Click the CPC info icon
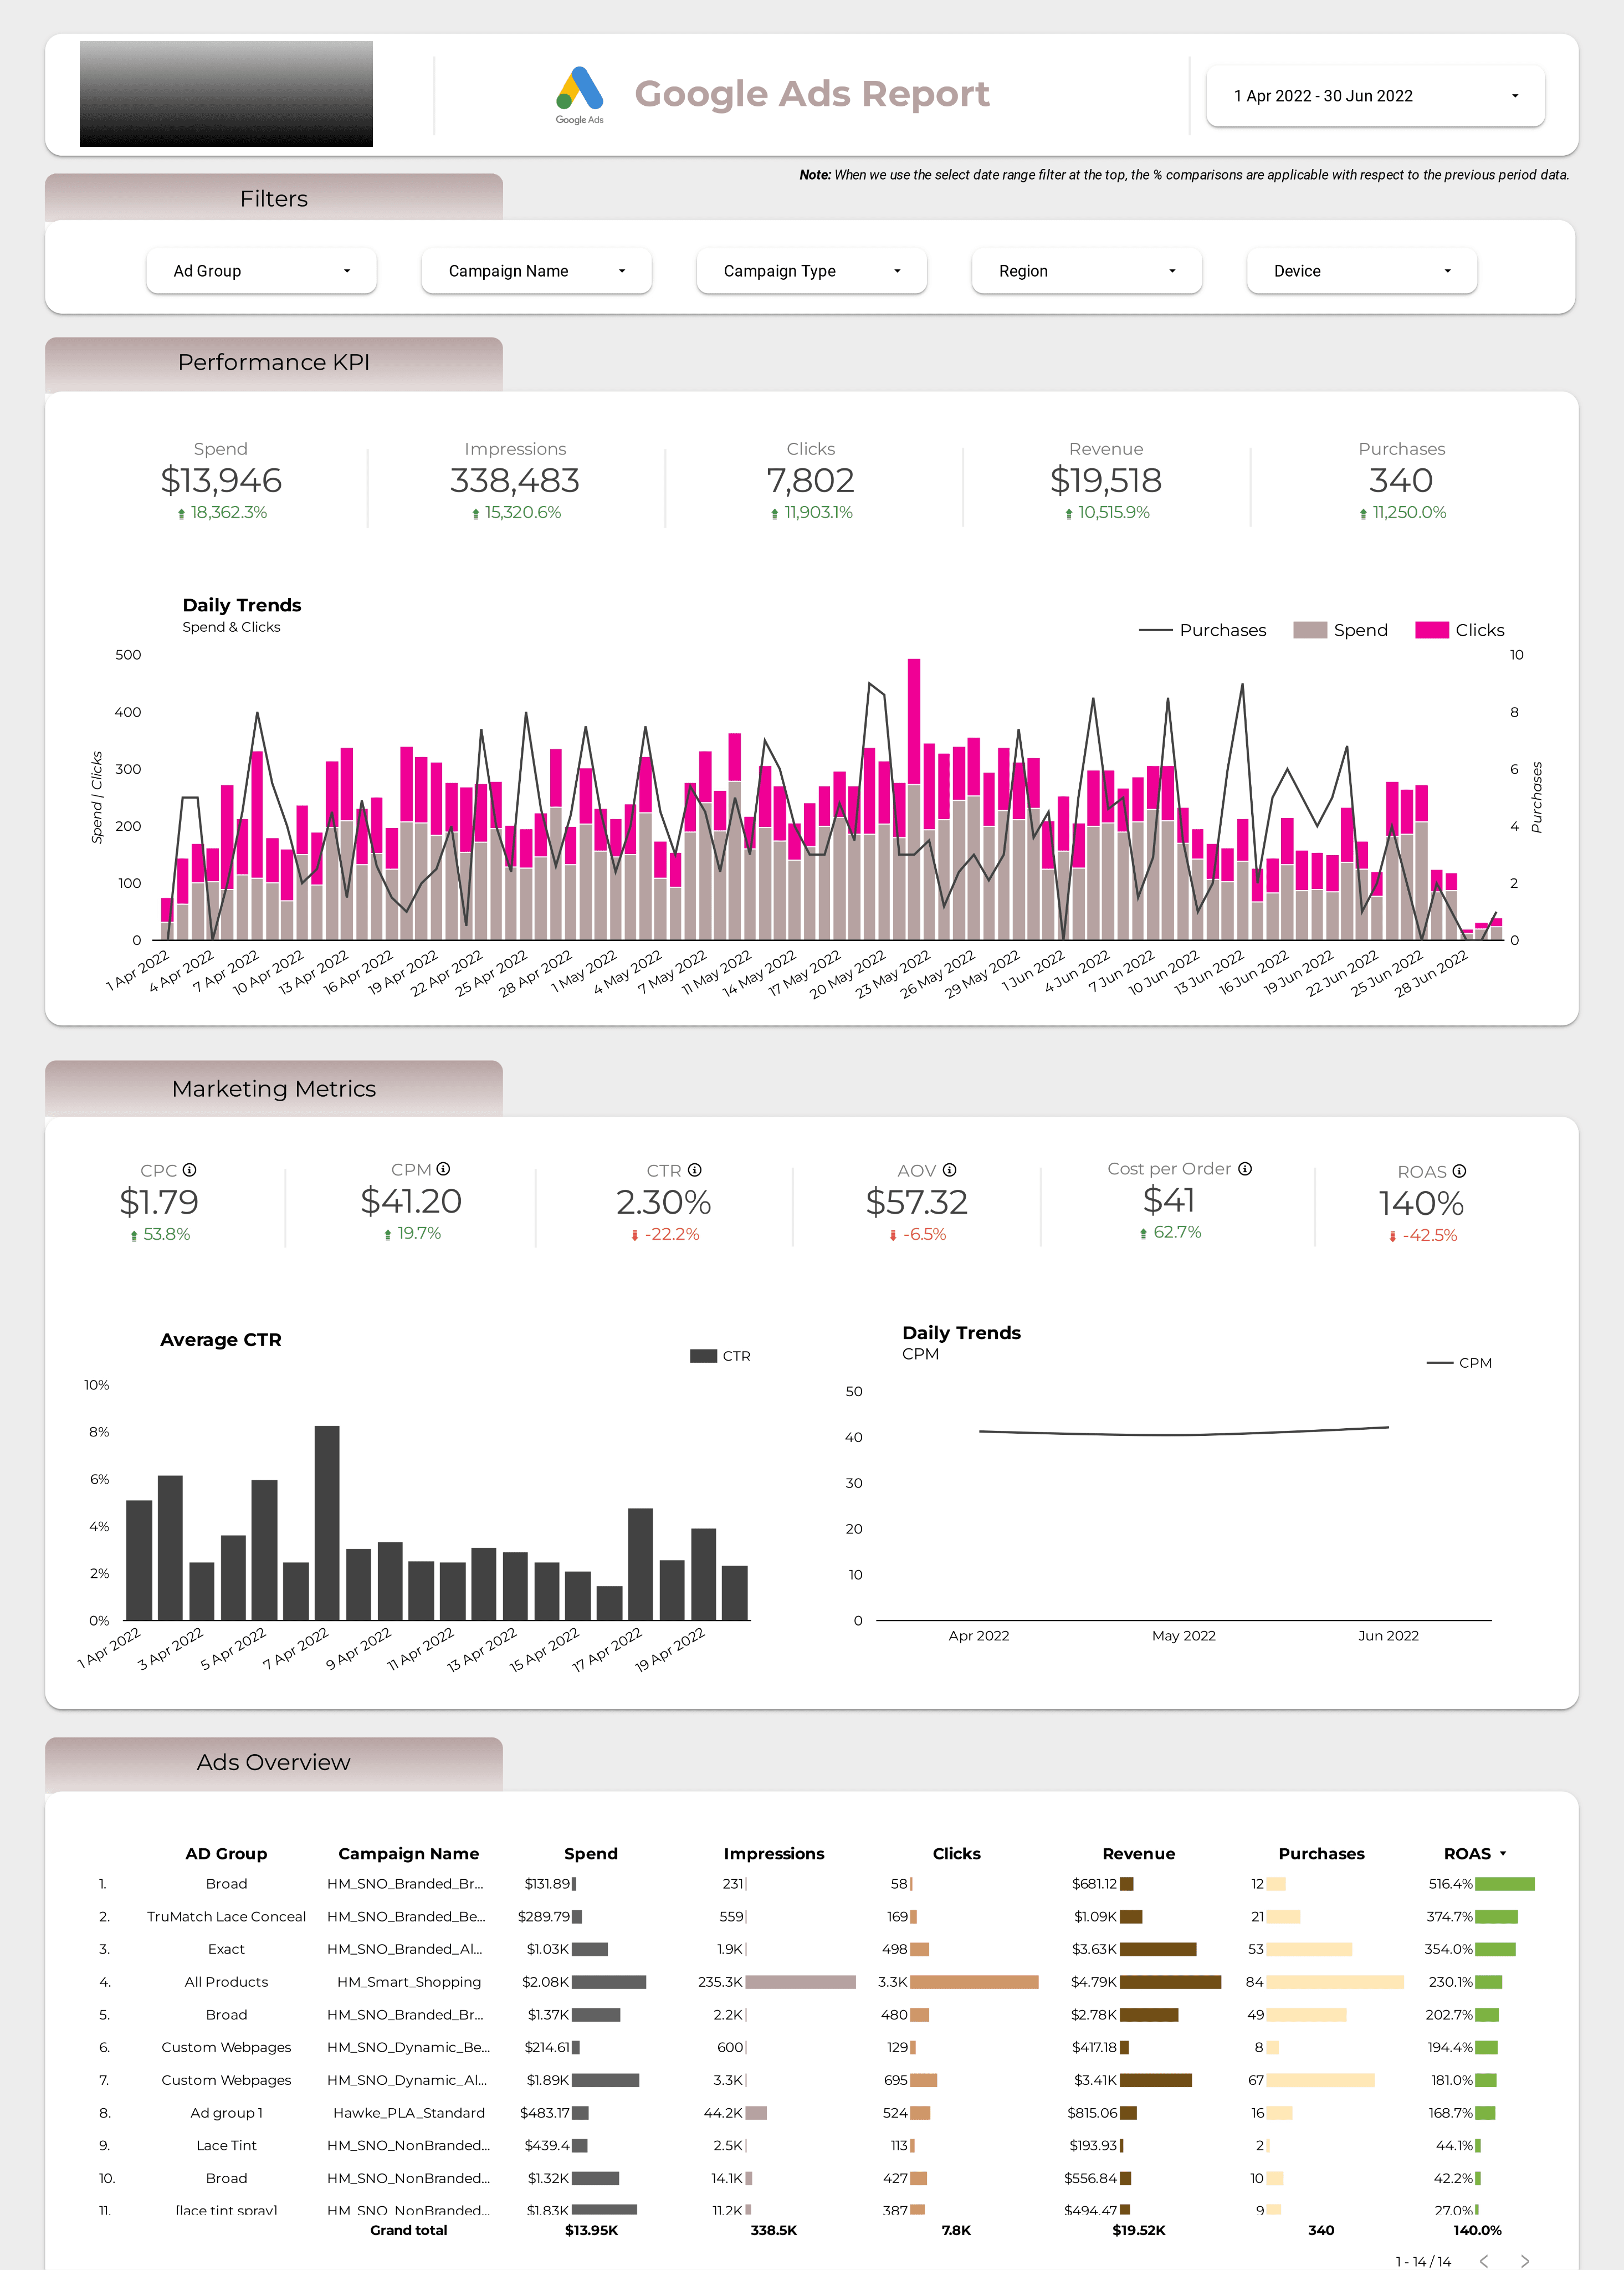 point(190,1170)
